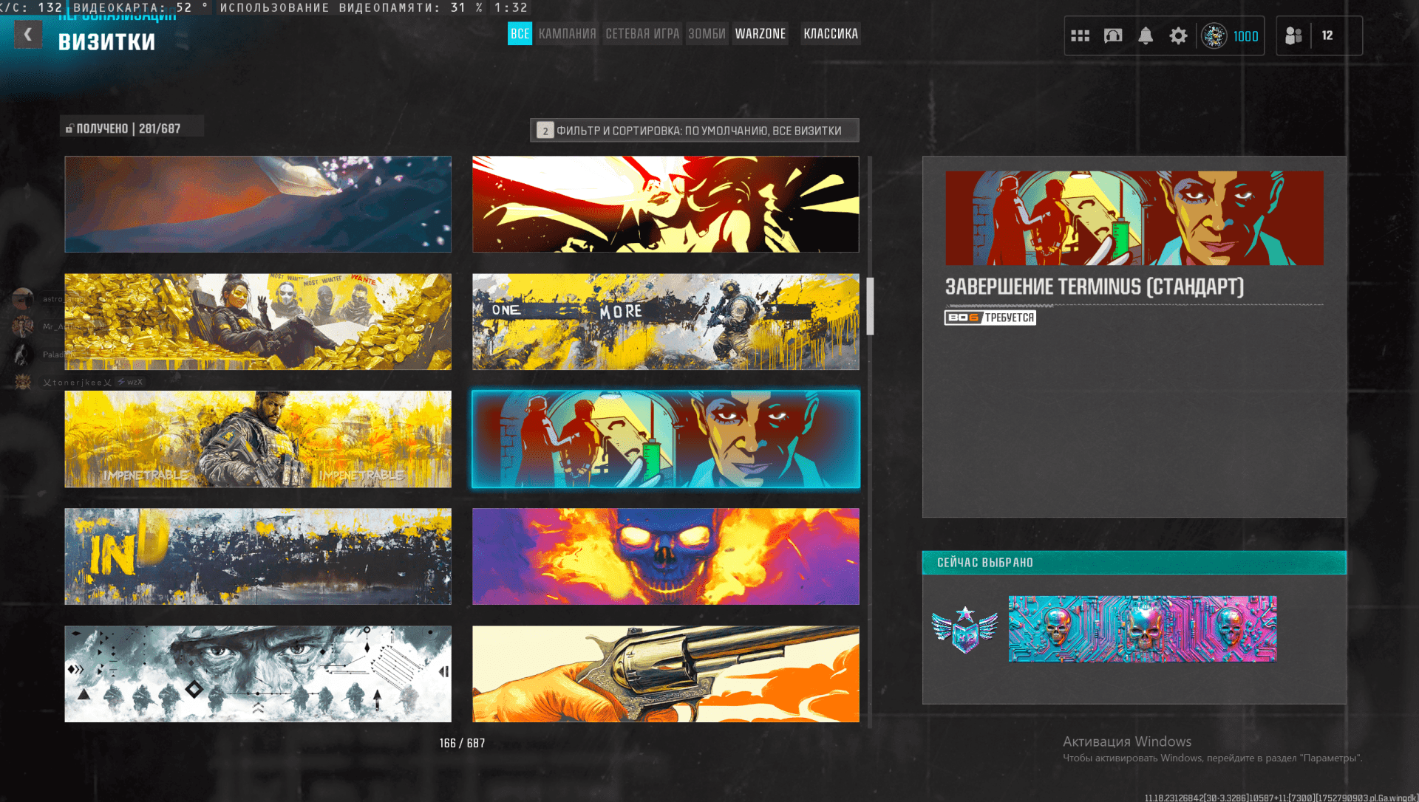The height and width of the screenshot is (802, 1419).
Task: Select the blue flaming skull calling card
Action: (x=665, y=556)
